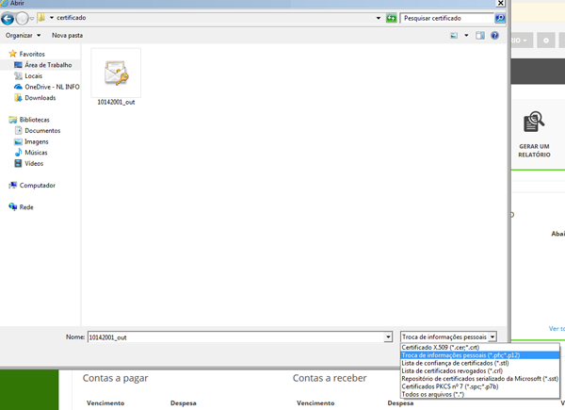The width and height of the screenshot is (565, 410).
Task: Open Imagens library
Action: coord(31,141)
